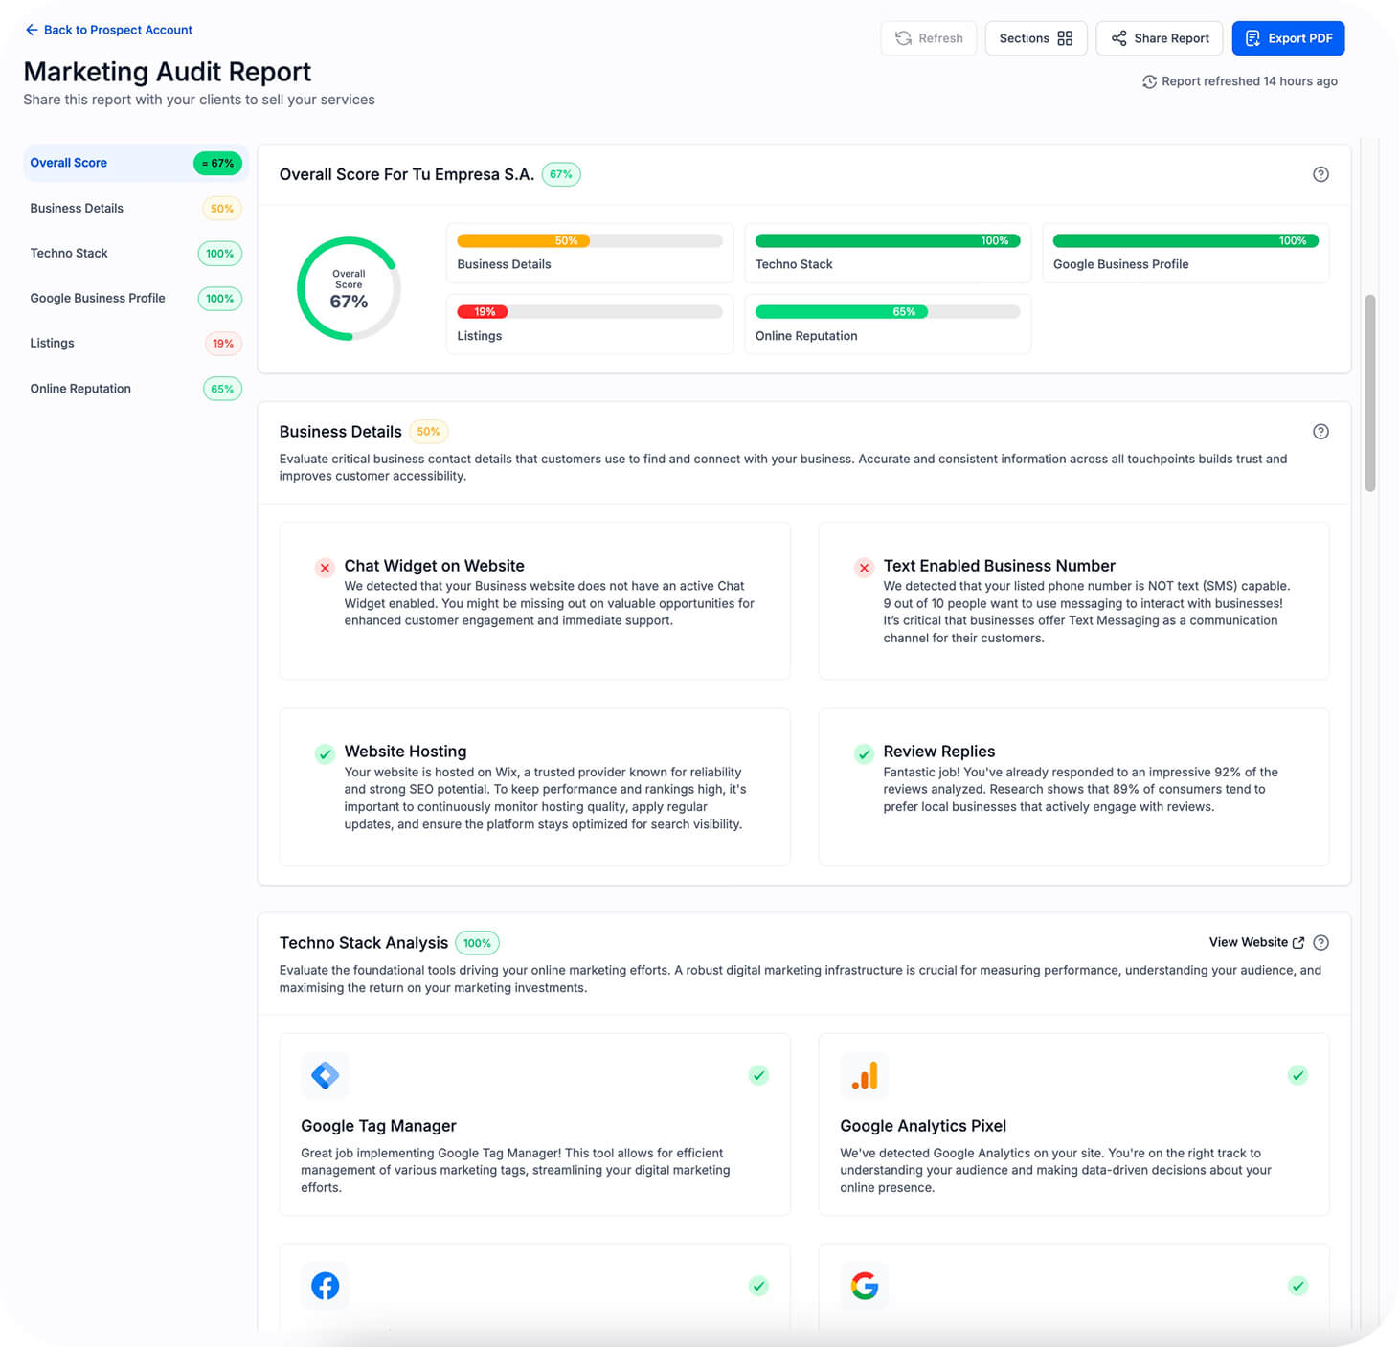1399x1347 pixels.
Task: Click the Listings 19% progress bar
Action: [590, 312]
